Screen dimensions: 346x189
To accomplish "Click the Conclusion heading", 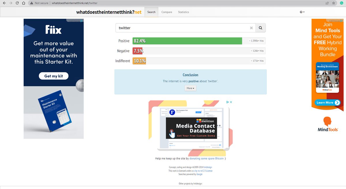I will pyautogui.click(x=190, y=75).
